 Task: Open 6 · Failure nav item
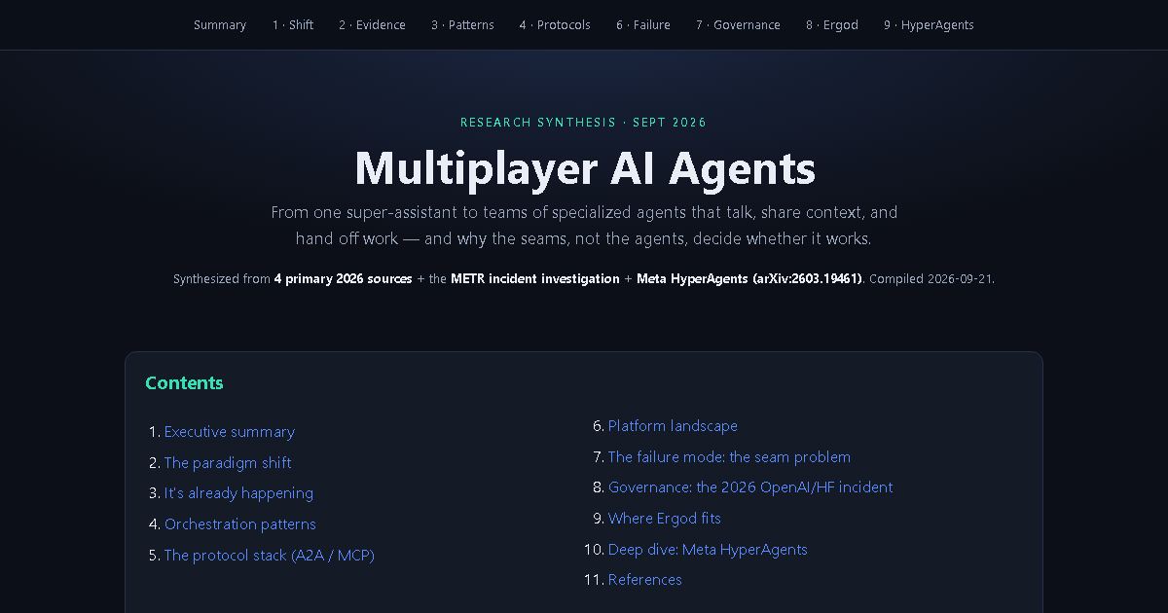click(x=643, y=25)
